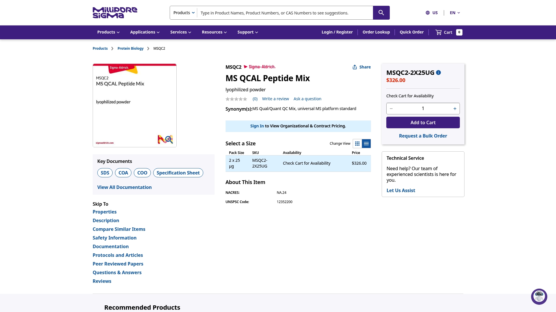556x312 pixels.
Task: Expand the Resources navigation menu
Action: tap(214, 32)
